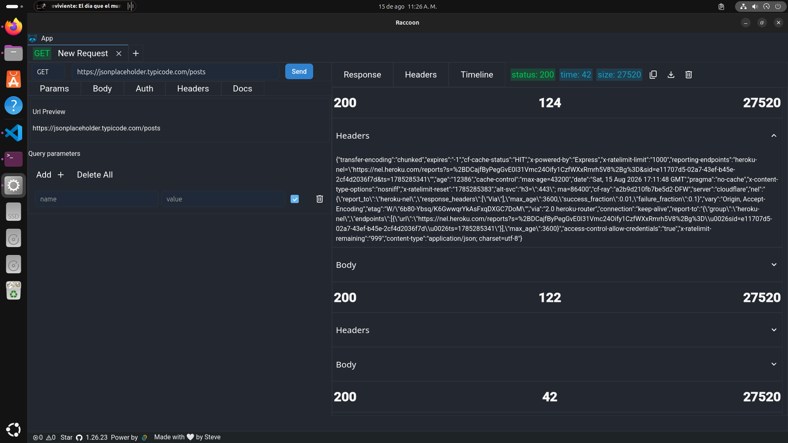Show applications with the Ubuntu logo button
The image size is (788, 443).
click(14, 429)
